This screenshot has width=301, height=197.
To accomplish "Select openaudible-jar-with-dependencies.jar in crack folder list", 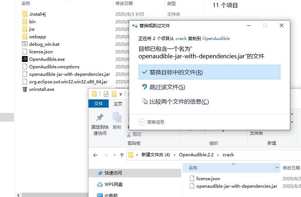I will tap(237, 186).
